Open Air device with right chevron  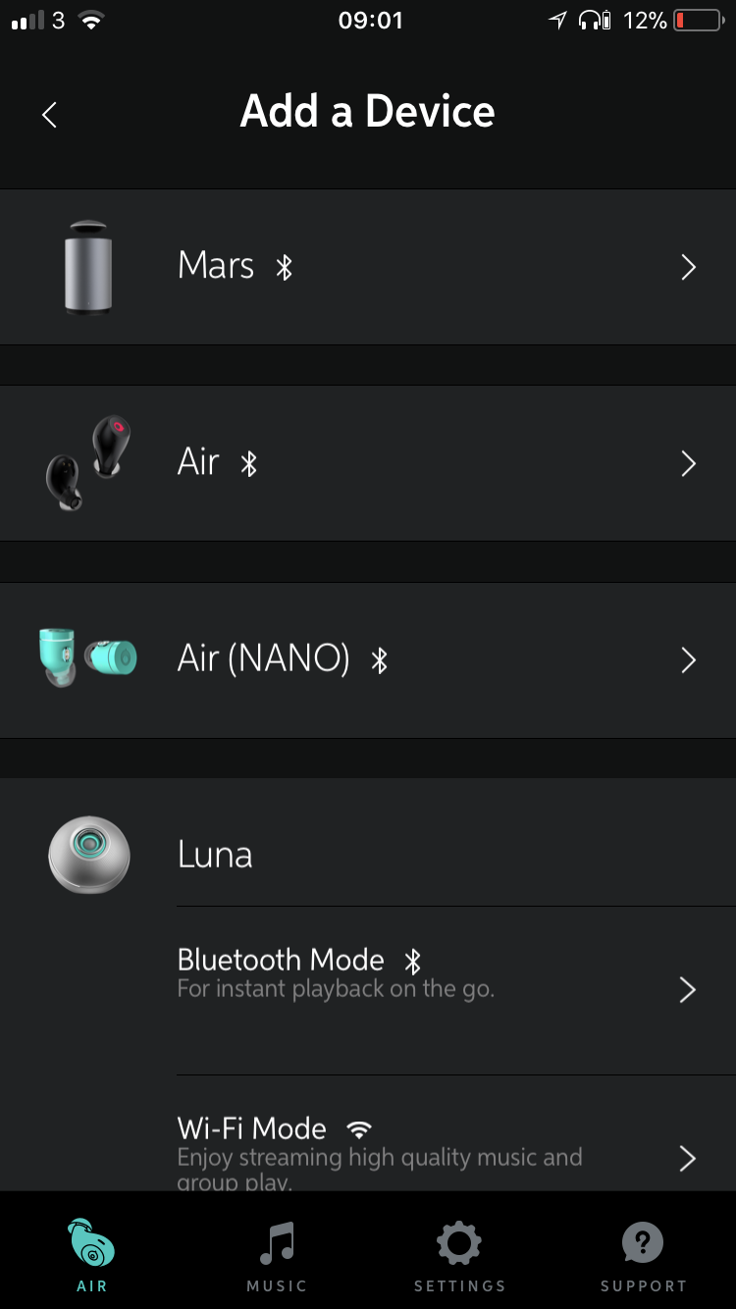tap(688, 463)
